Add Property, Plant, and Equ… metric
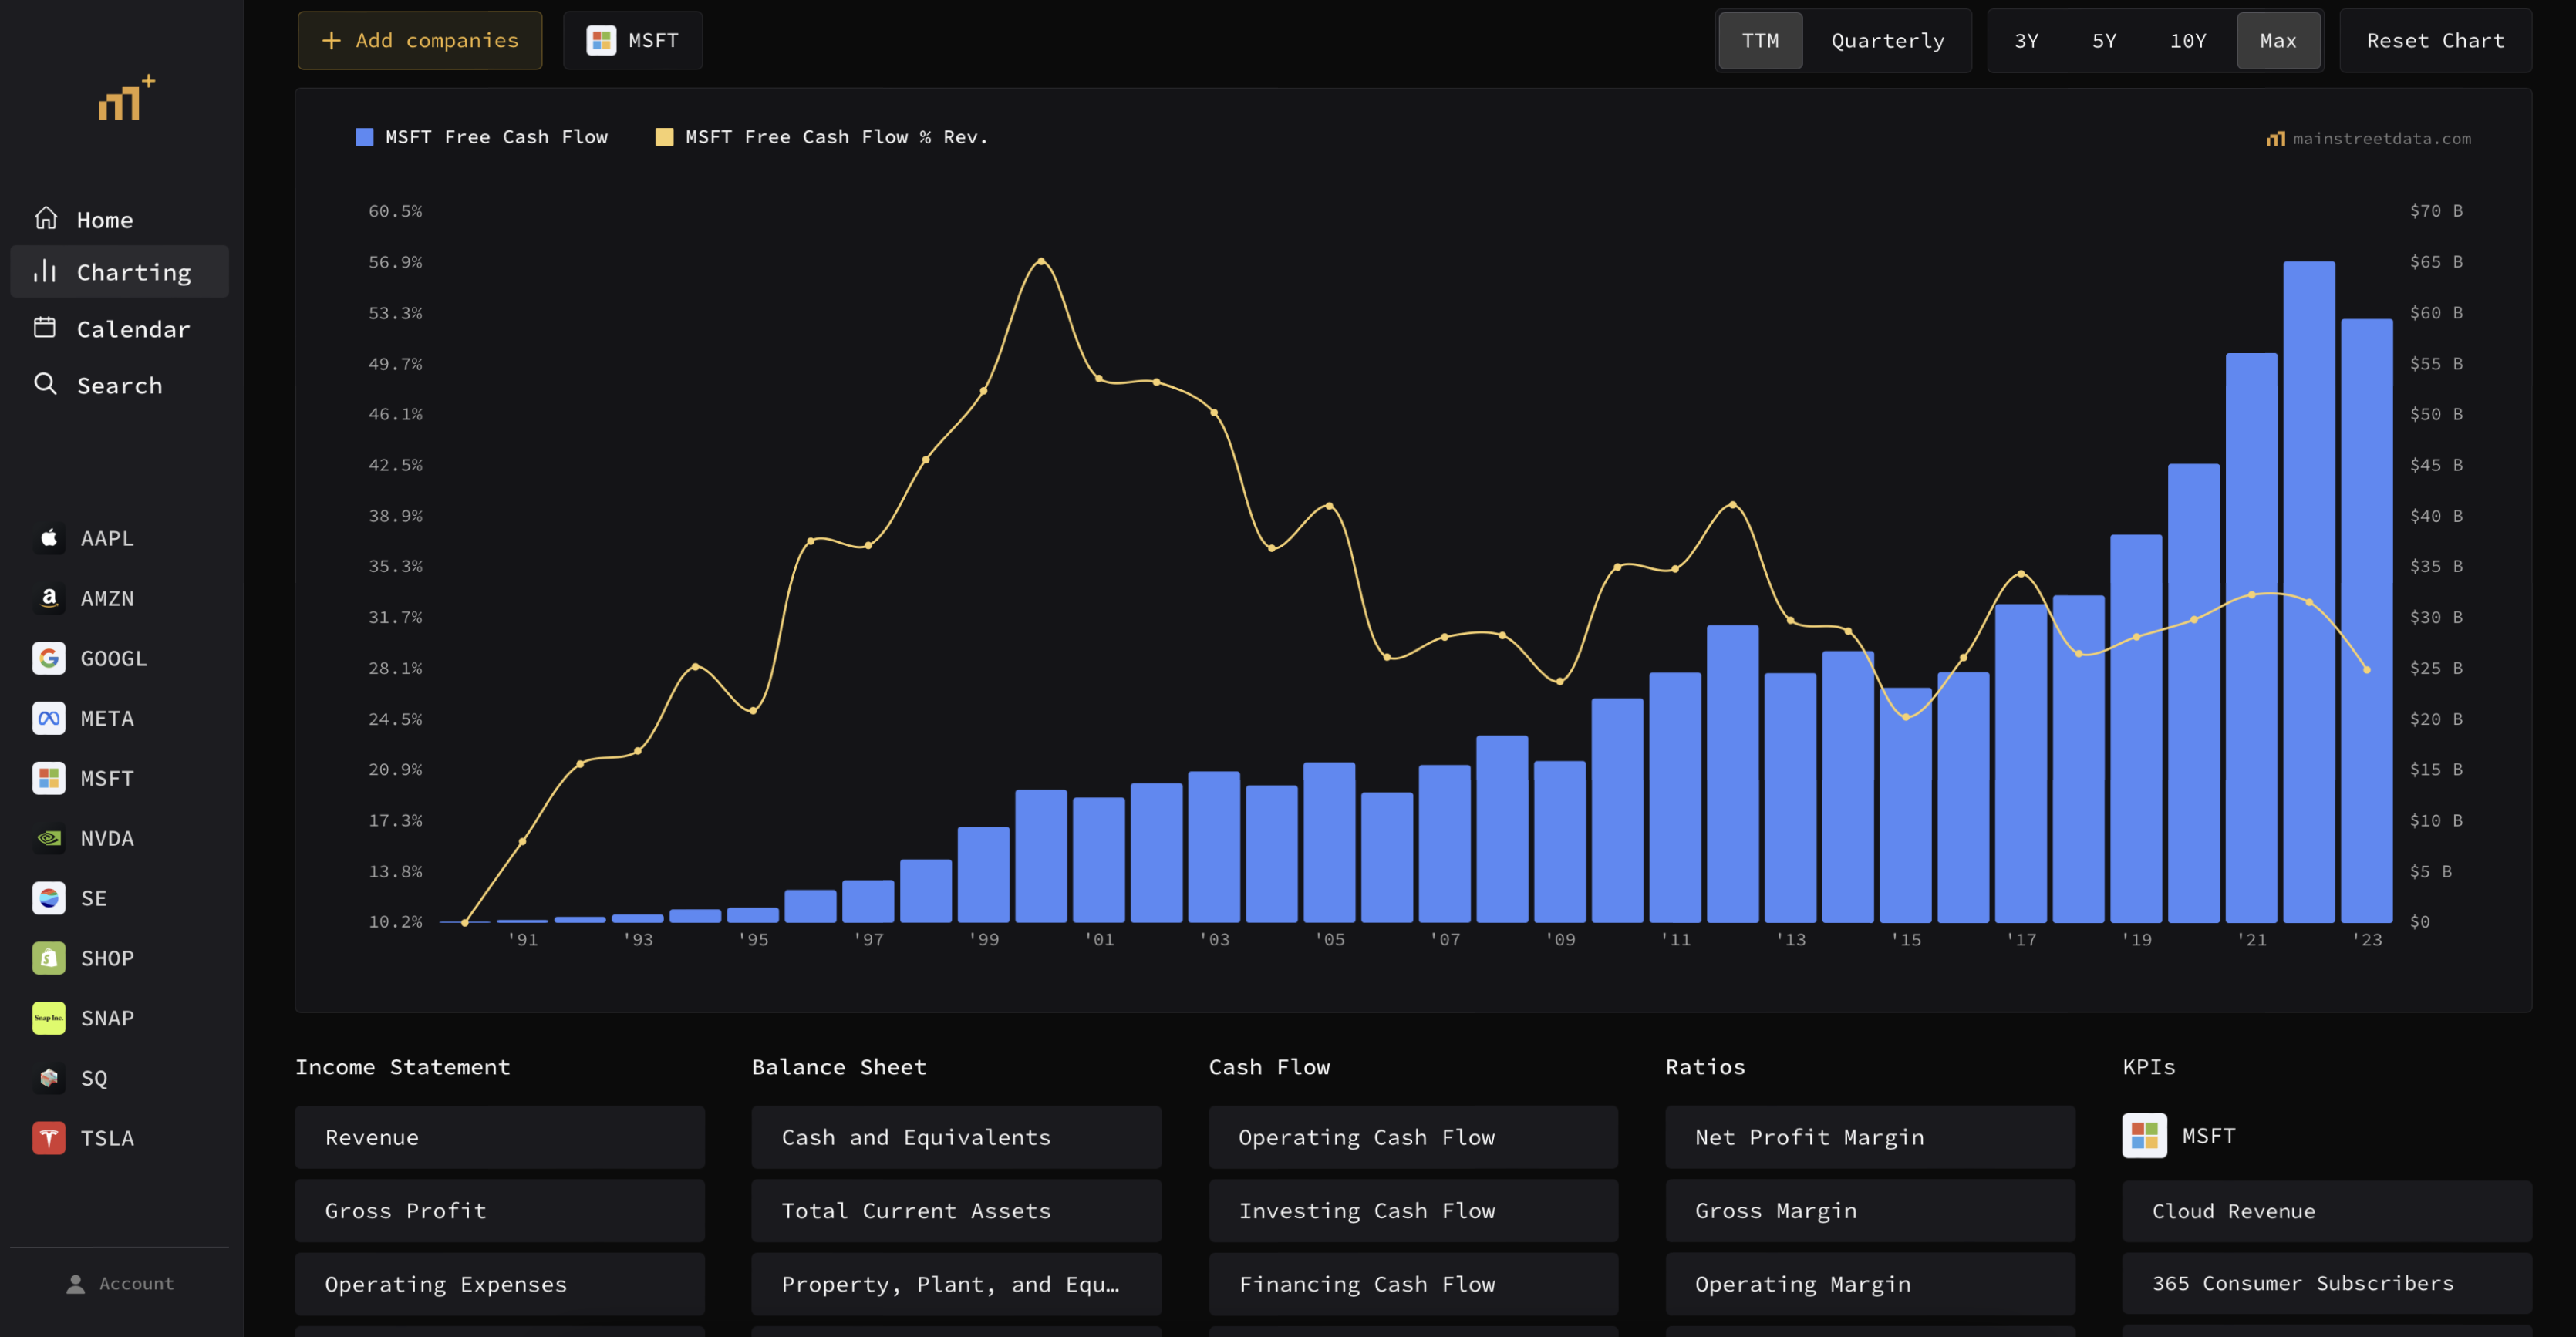Viewport: 2576px width, 1337px height. coord(956,1285)
